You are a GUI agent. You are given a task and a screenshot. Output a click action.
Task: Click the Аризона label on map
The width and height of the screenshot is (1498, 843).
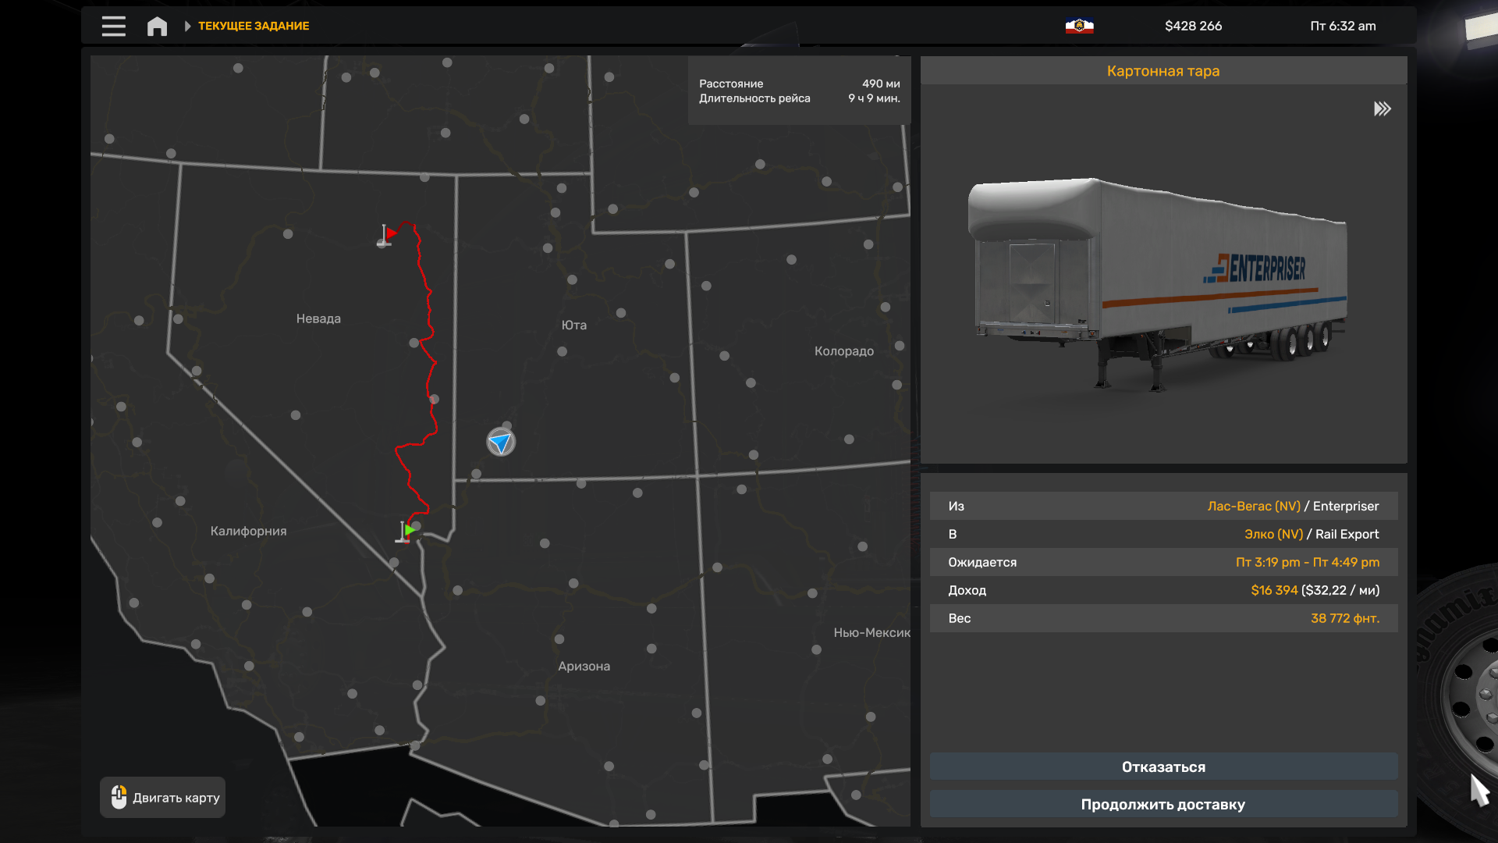584,666
